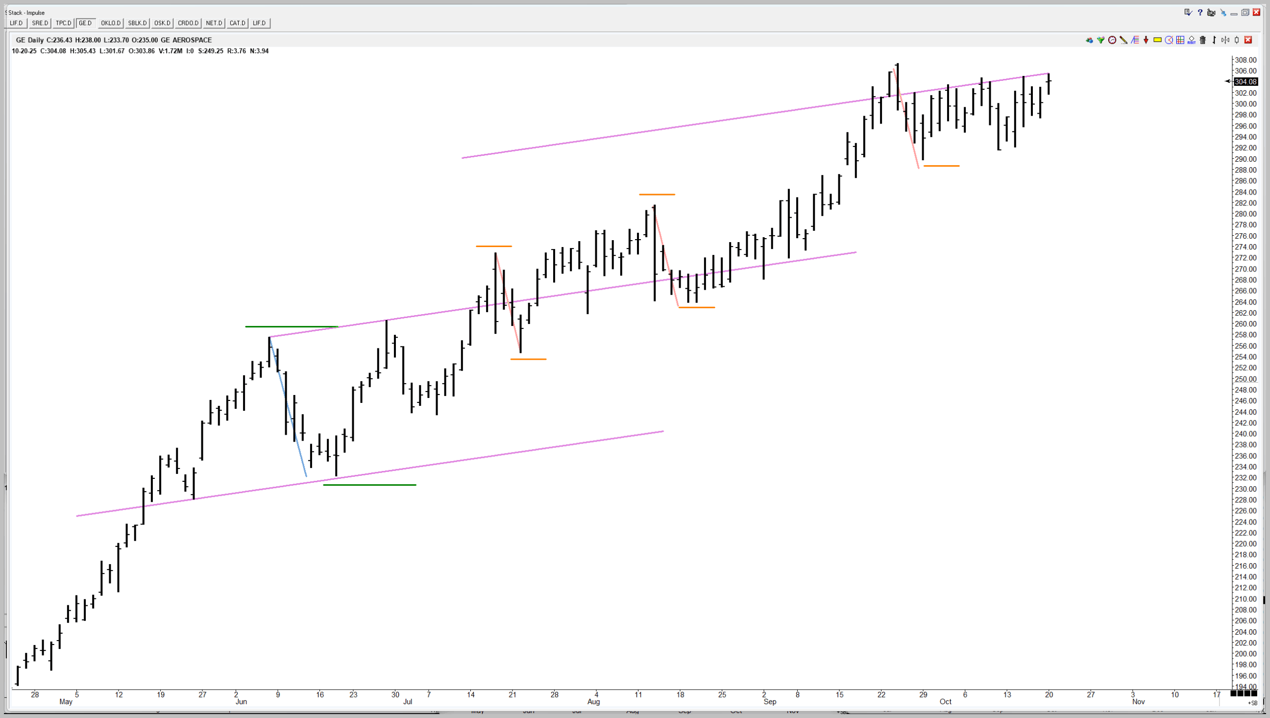Switch to the OKLO.D tab
The width and height of the screenshot is (1270, 718).
point(111,23)
